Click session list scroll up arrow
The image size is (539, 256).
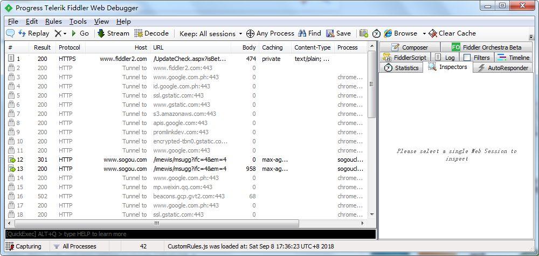[x=371, y=46]
